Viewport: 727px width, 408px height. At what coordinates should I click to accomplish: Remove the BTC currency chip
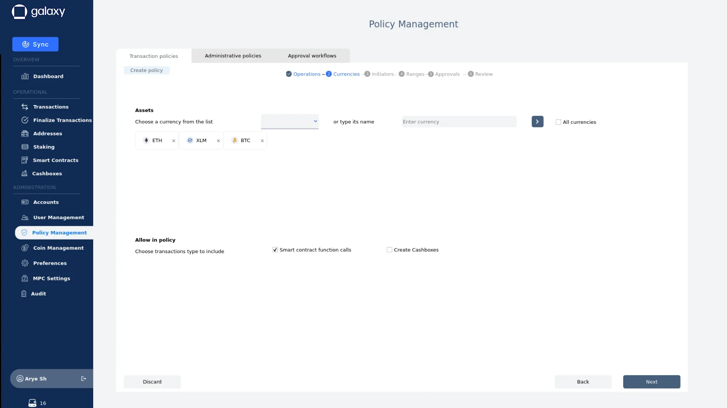tap(262, 141)
